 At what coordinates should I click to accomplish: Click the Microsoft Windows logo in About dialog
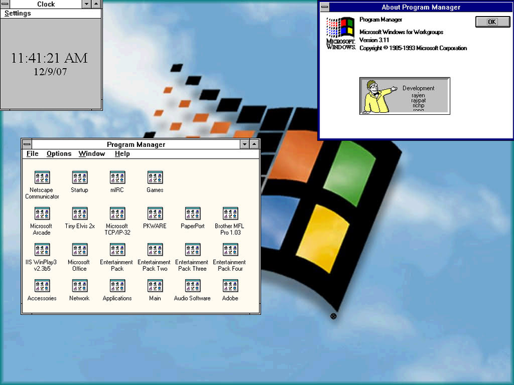(x=341, y=33)
